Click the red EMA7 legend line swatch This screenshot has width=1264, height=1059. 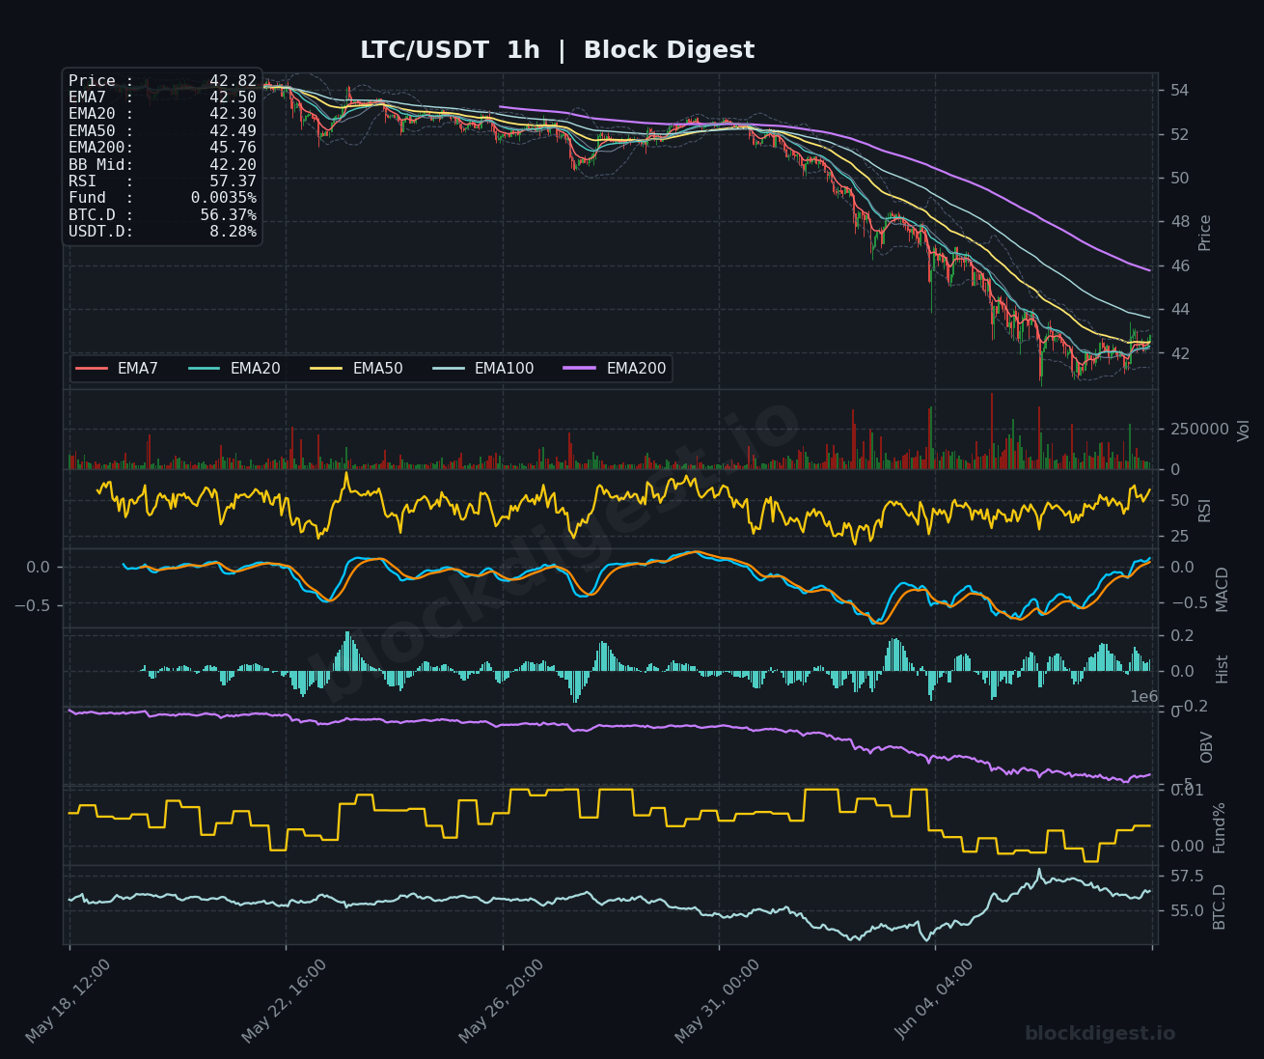[92, 369]
